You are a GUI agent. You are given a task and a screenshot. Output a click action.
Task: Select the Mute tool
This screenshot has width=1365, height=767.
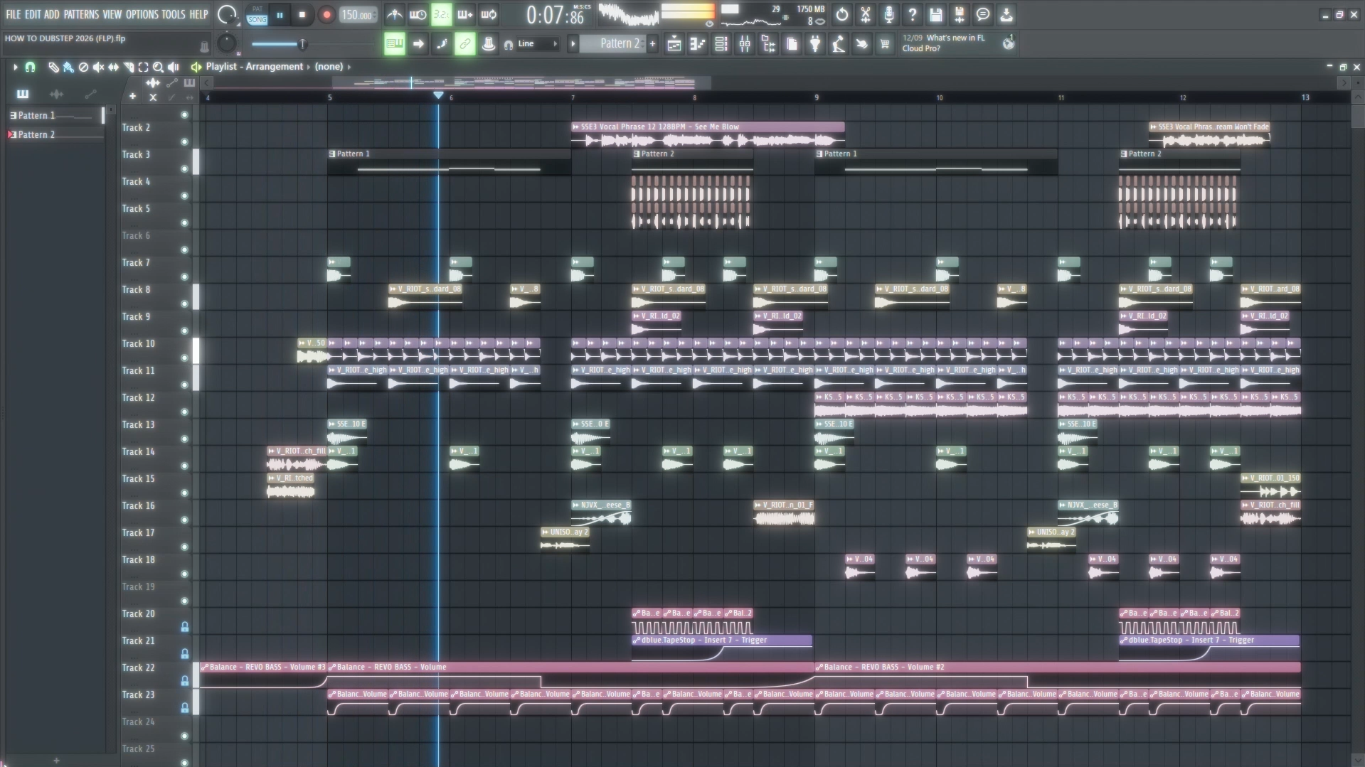pos(98,67)
